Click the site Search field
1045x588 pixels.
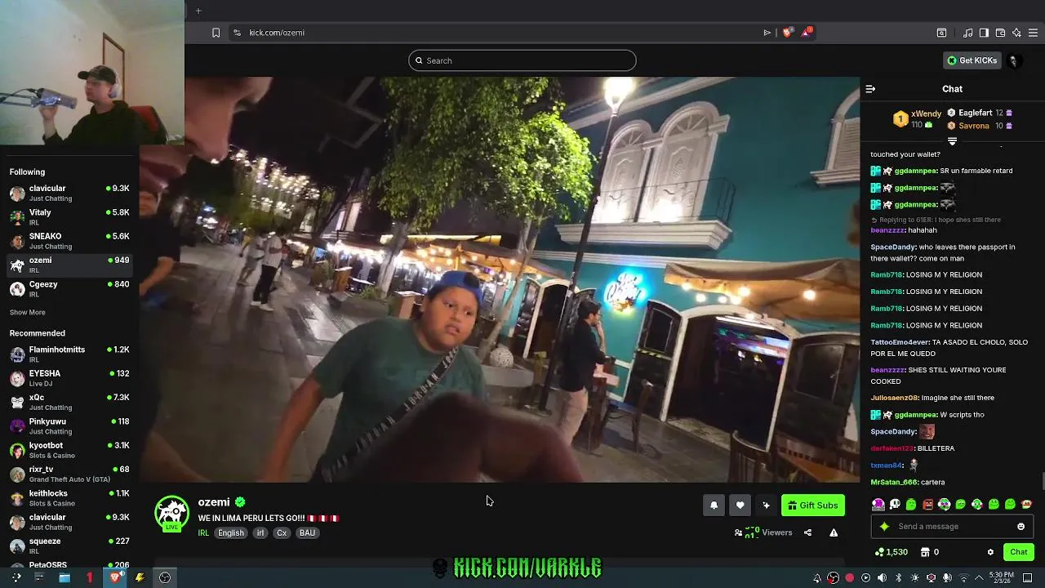tap(522, 60)
